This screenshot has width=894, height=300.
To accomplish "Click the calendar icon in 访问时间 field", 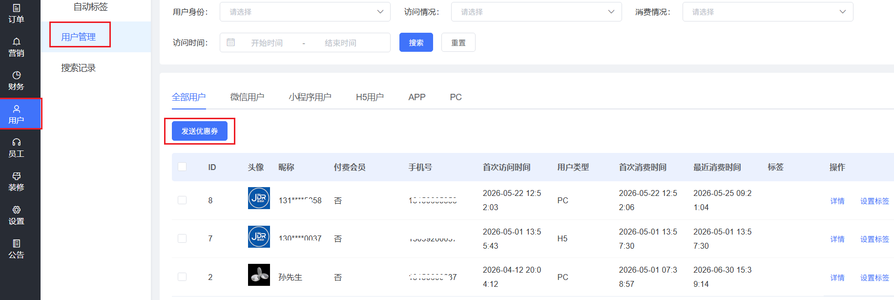I will pyautogui.click(x=231, y=43).
